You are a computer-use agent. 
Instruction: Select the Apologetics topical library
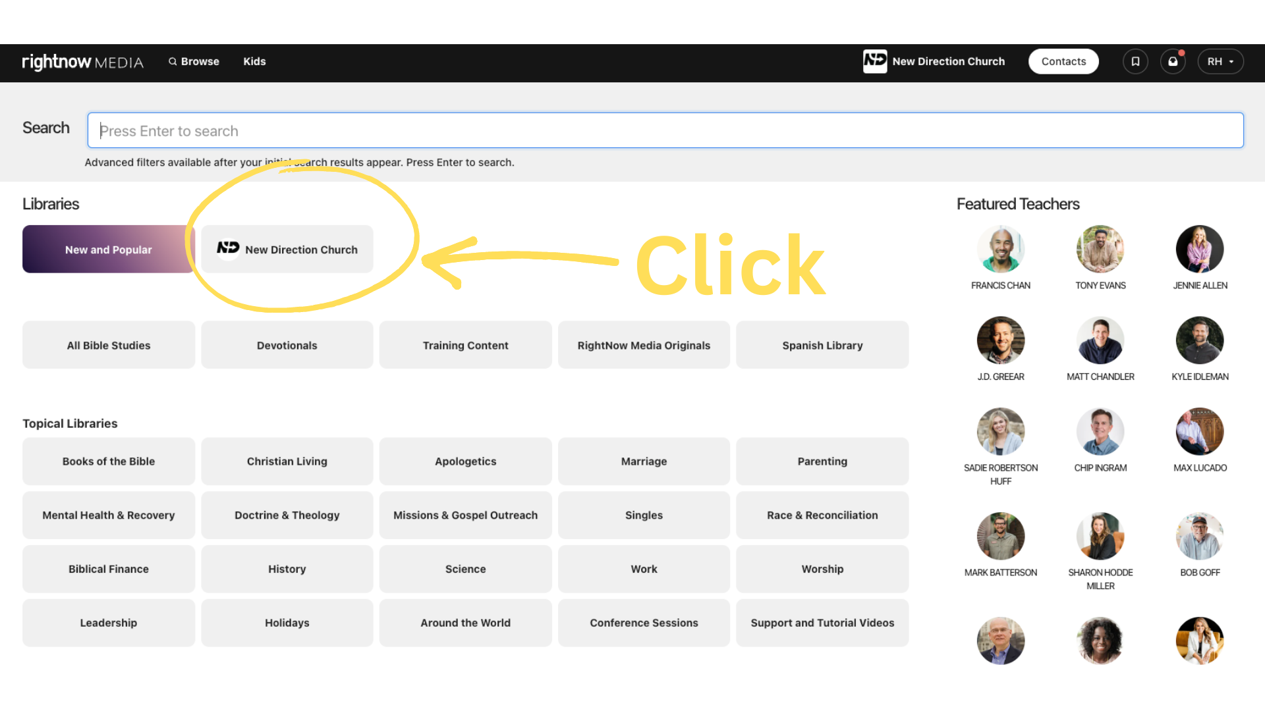pos(465,461)
